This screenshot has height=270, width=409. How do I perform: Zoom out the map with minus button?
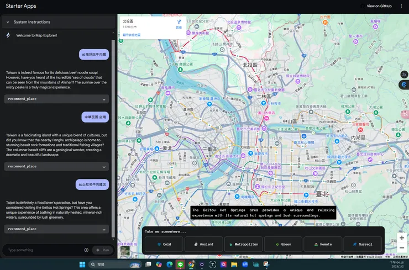(x=402, y=248)
